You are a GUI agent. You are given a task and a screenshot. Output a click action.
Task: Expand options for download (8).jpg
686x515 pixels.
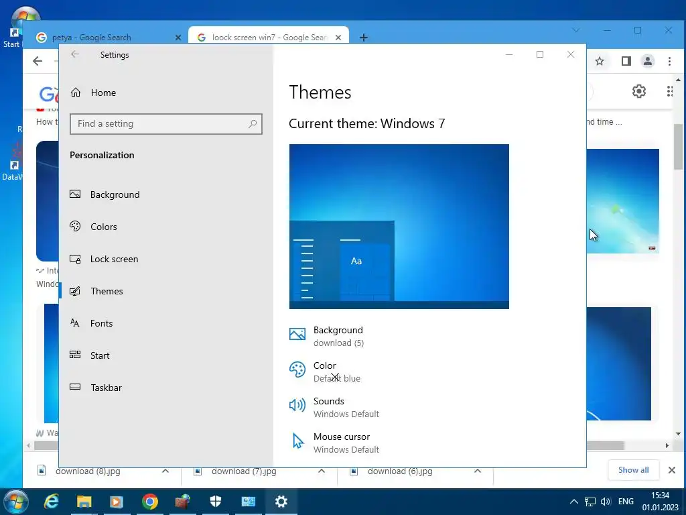[165, 471]
